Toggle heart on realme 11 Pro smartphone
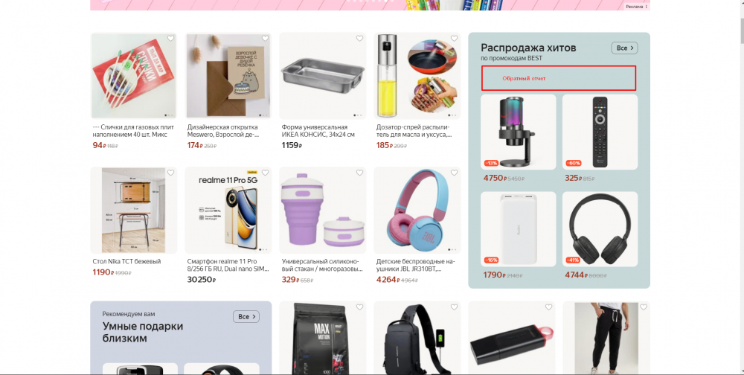The width and height of the screenshot is (744, 375). click(x=266, y=173)
